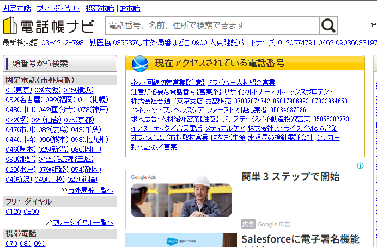Screen dimensions: 377x247
Task: Click the search input field
Action: [x=212, y=26]
